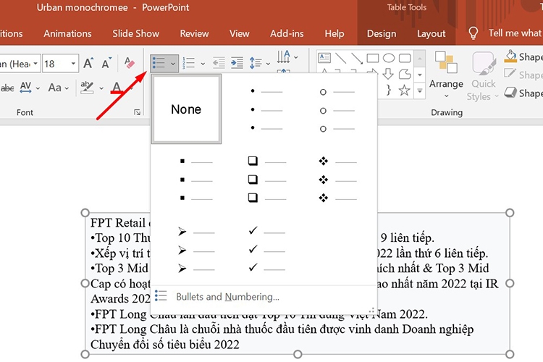This screenshot has width=543, height=362.
Task: Choose the checkmark bullet style
Action: pyautogui.click(x=267, y=249)
